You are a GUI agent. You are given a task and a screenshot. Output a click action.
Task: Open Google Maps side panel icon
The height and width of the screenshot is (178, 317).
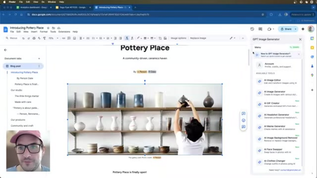tap(312, 75)
